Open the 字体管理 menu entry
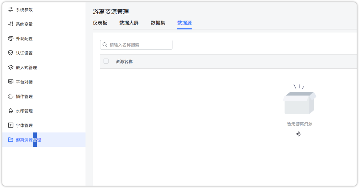Screen dimensions: 359x188 pos(24,125)
